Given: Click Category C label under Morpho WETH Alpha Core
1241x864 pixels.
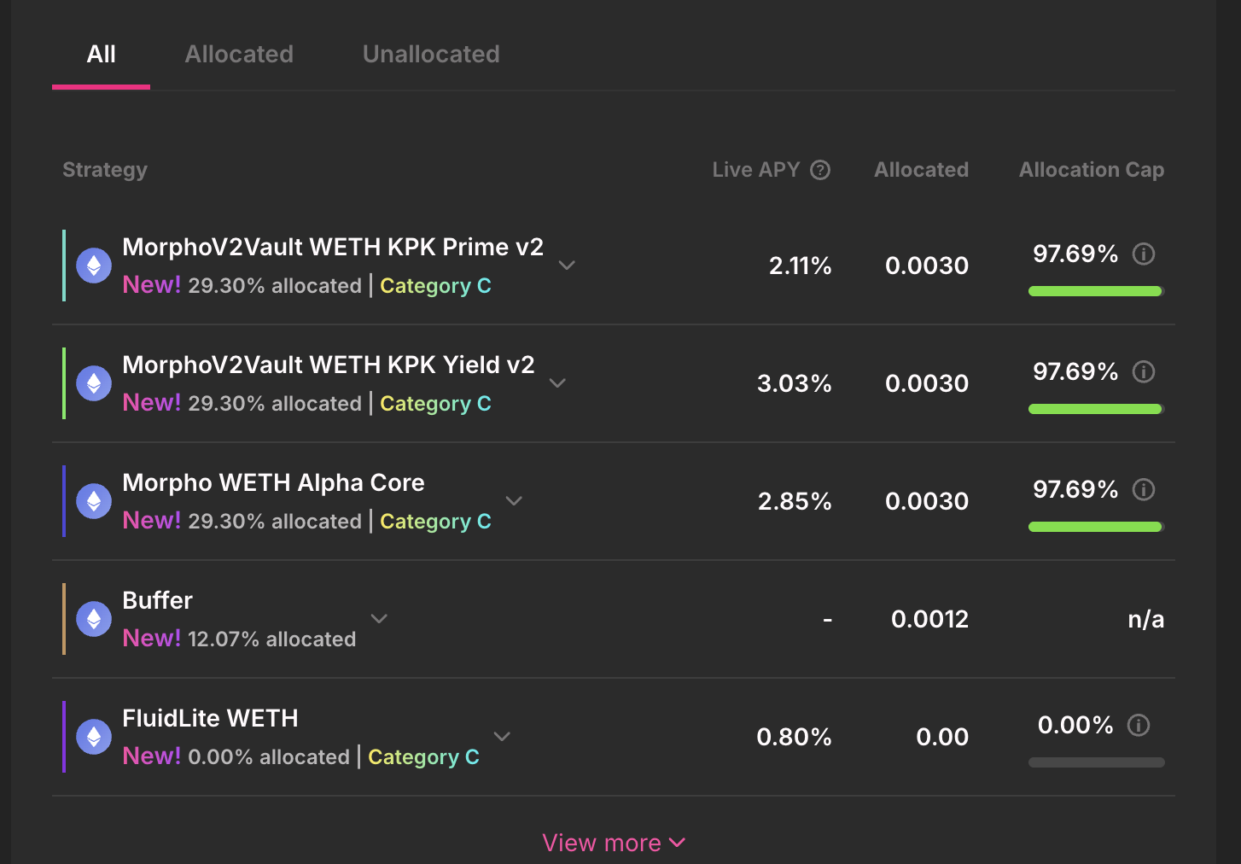Looking at the screenshot, I should [x=435, y=522].
